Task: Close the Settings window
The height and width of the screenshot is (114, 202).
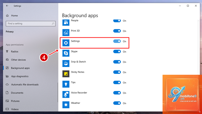Action: (196, 6)
